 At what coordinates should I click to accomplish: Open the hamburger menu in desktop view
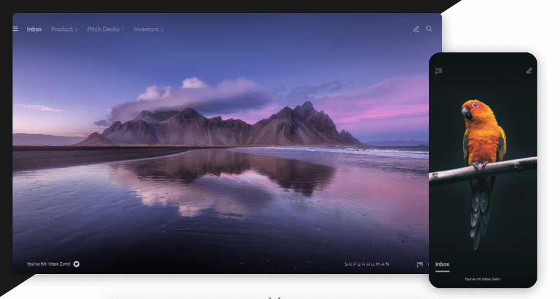tap(16, 29)
